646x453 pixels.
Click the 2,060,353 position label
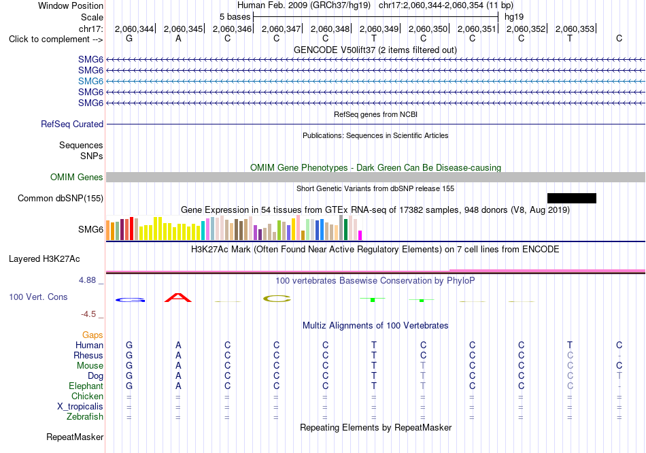[x=575, y=29]
